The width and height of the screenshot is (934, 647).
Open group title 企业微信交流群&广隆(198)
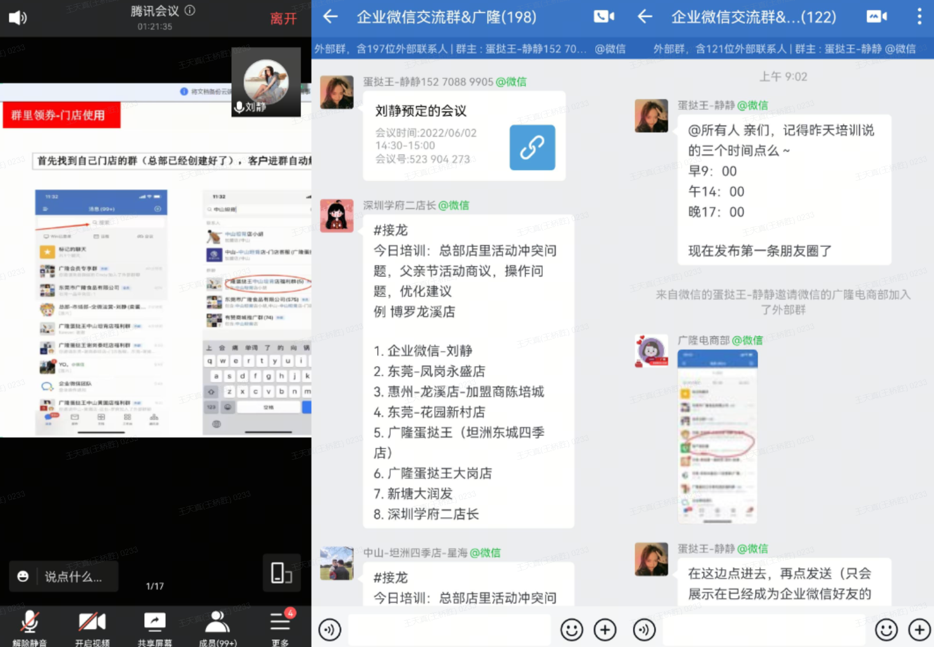click(446, 17)
